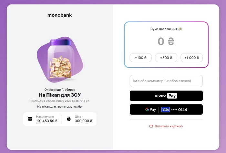Click the coin jar illustration
The width and height of the screenshot is (226, 153).
click(x=60, y=60)
